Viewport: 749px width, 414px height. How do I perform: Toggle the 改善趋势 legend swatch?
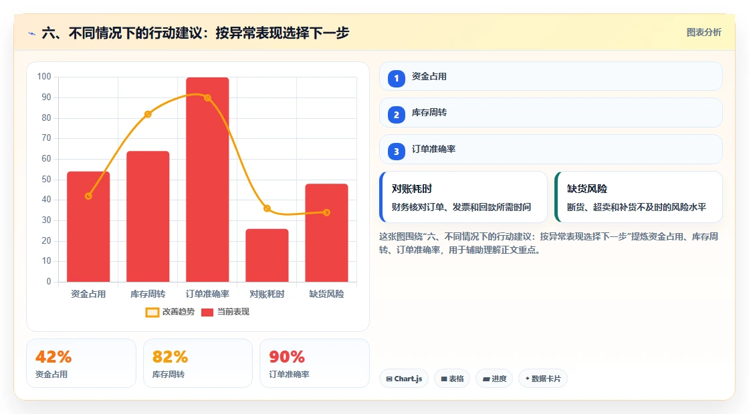pyautogui.click(x=152, y=313)
